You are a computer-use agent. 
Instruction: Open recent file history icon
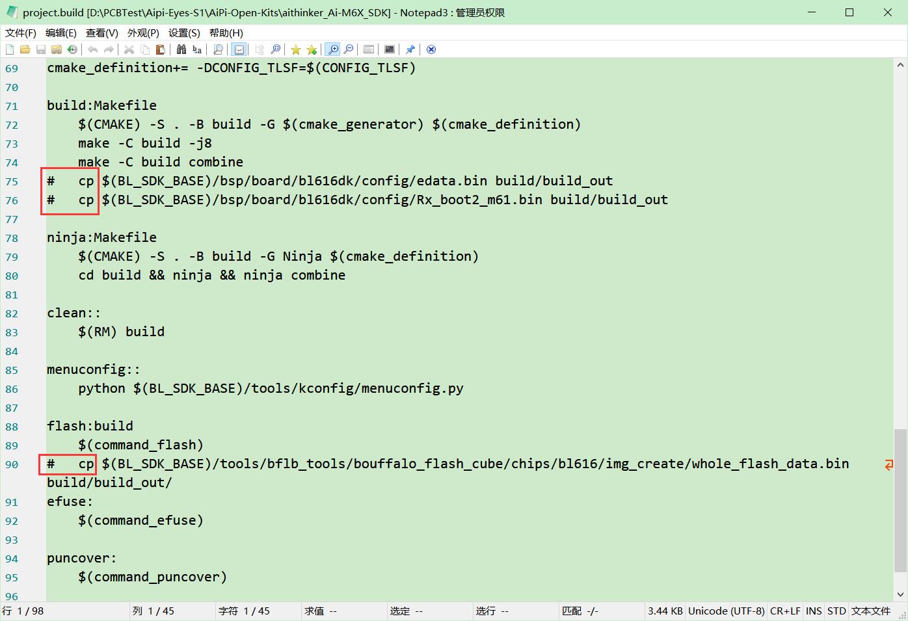pos(72,49)
